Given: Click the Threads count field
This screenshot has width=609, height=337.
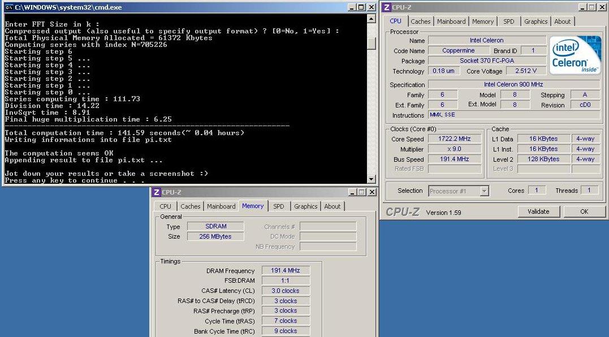Looking at the screenshot, I should [x=589, y=190].
